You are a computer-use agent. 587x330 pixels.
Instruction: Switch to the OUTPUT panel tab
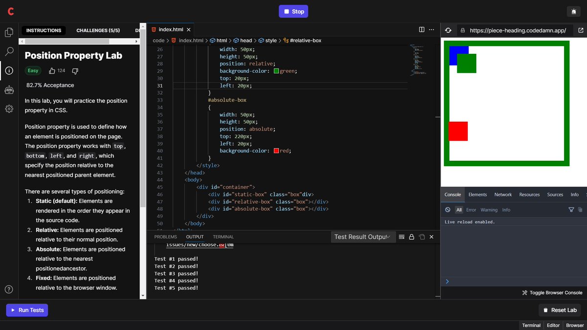point(195,237)
